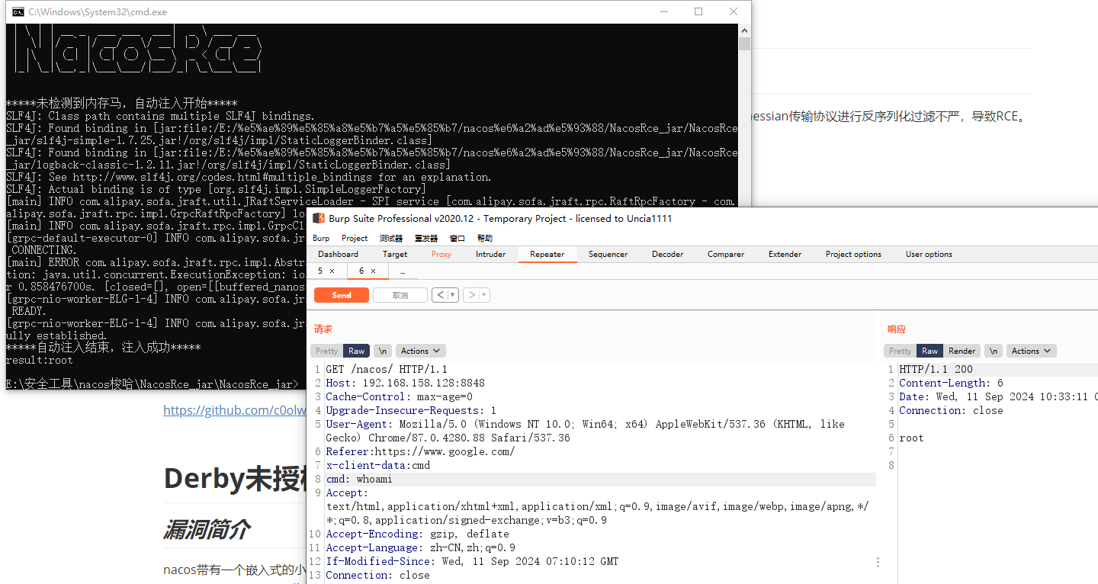Toggle \n display in the response panel

(993, 351)
